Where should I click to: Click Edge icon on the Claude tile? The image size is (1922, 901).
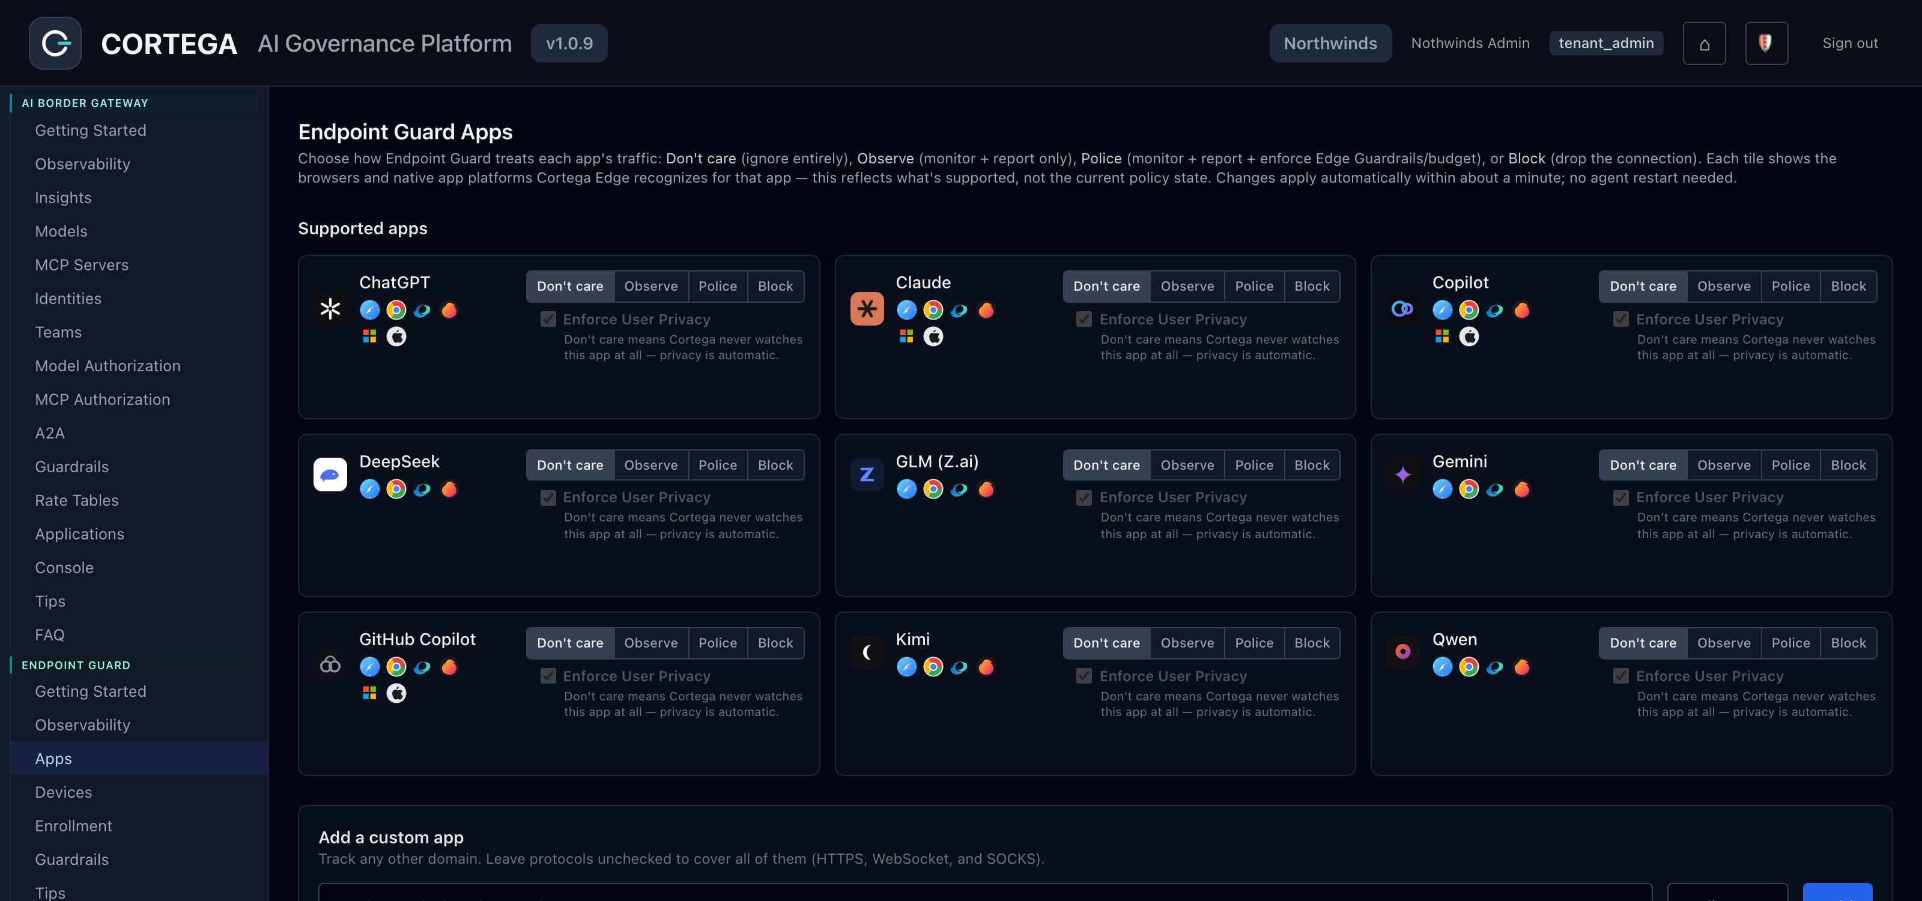[x=960, y=311]
